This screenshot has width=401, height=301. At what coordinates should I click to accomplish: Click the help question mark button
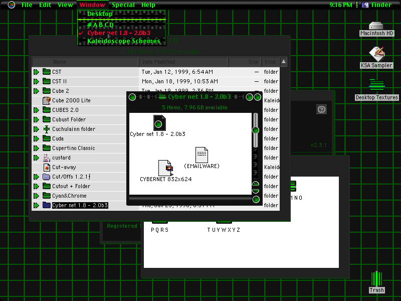coord(321,109)
